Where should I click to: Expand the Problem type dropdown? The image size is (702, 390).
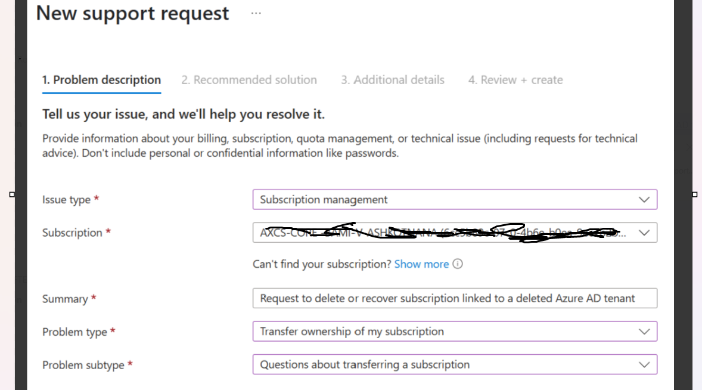coord(455,331)
